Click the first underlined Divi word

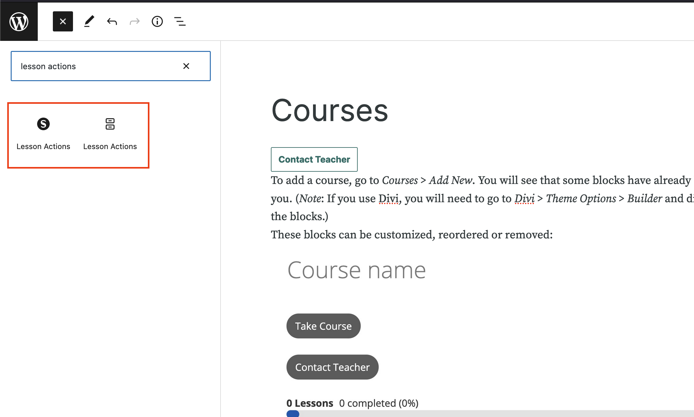[388, 199]
